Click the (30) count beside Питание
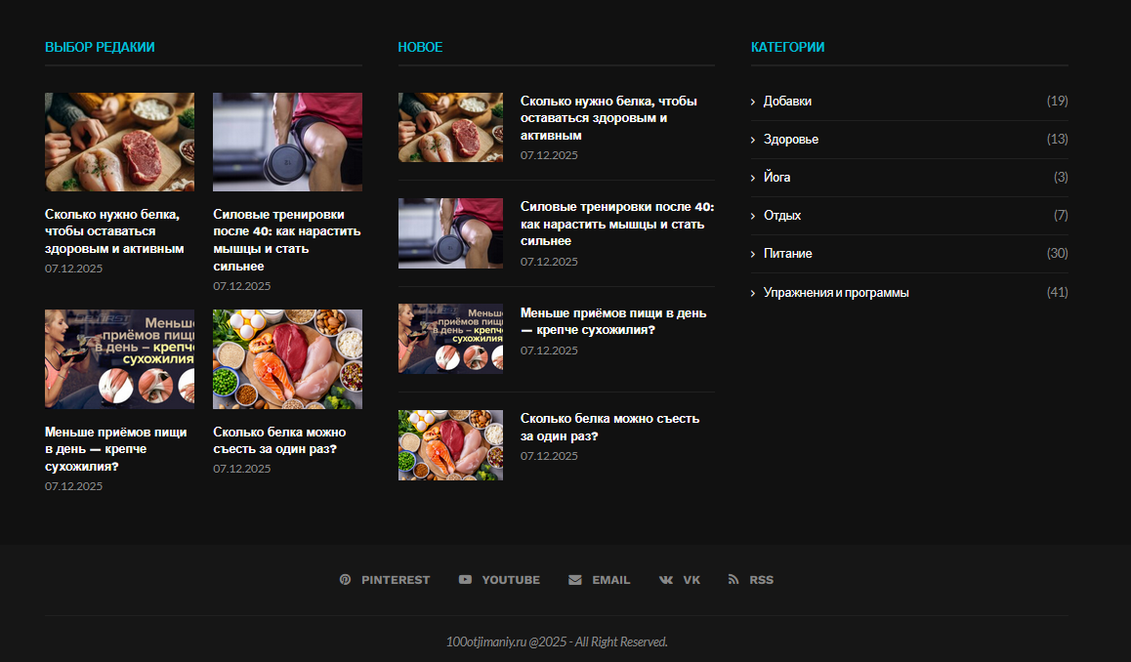The image size is (1131, 662). tap(1058, 253)
